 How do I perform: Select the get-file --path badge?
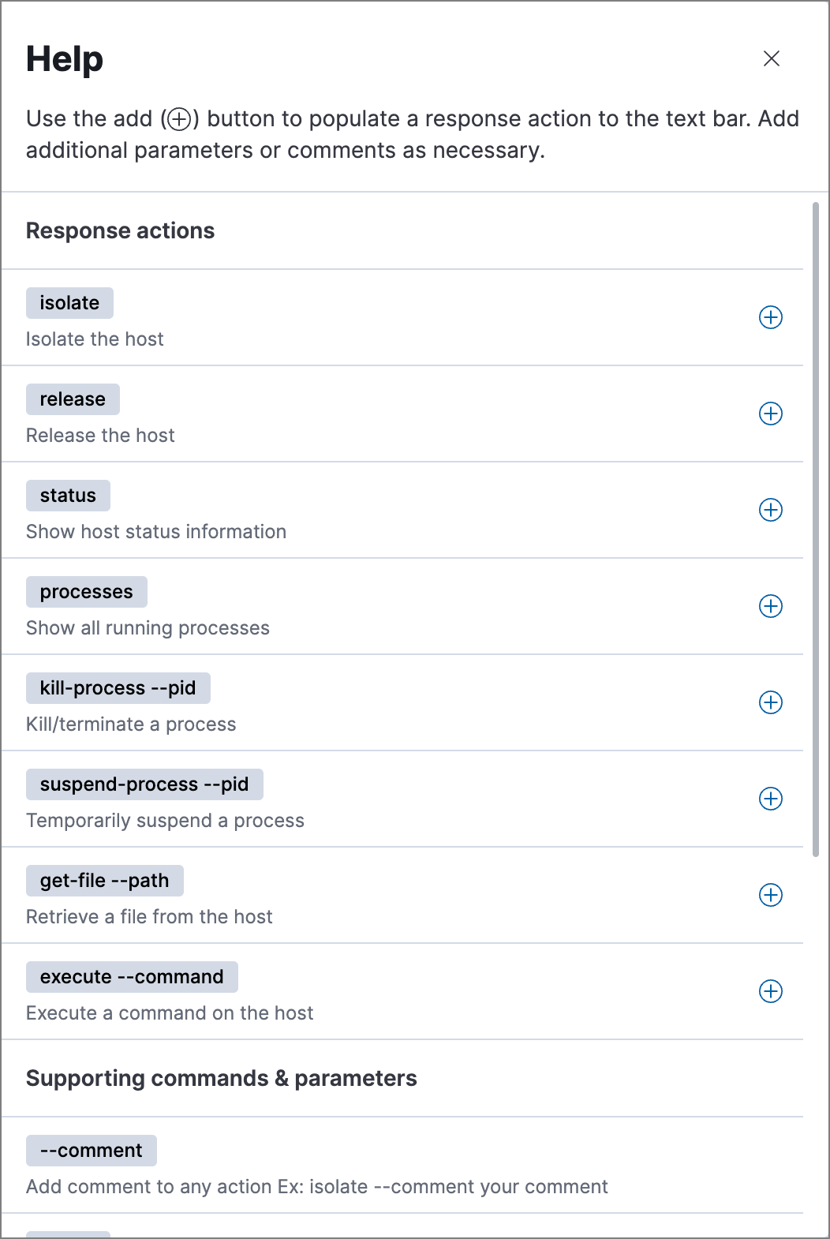pyautogui.click(x=105, y=881)
